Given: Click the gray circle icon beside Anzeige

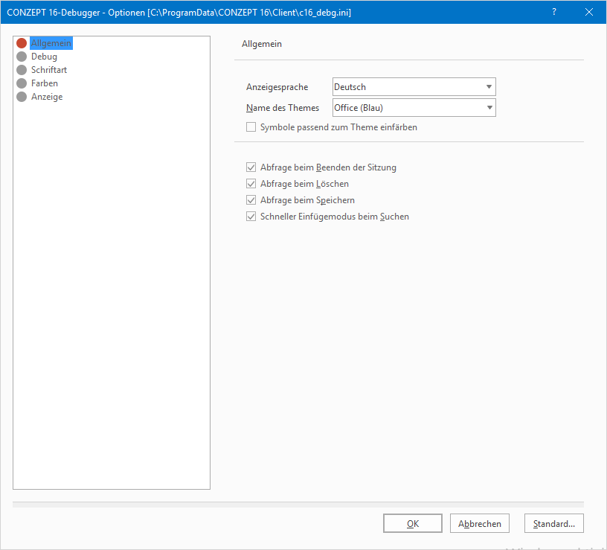Looking at the screenshot, I should (x=22, y=97).
